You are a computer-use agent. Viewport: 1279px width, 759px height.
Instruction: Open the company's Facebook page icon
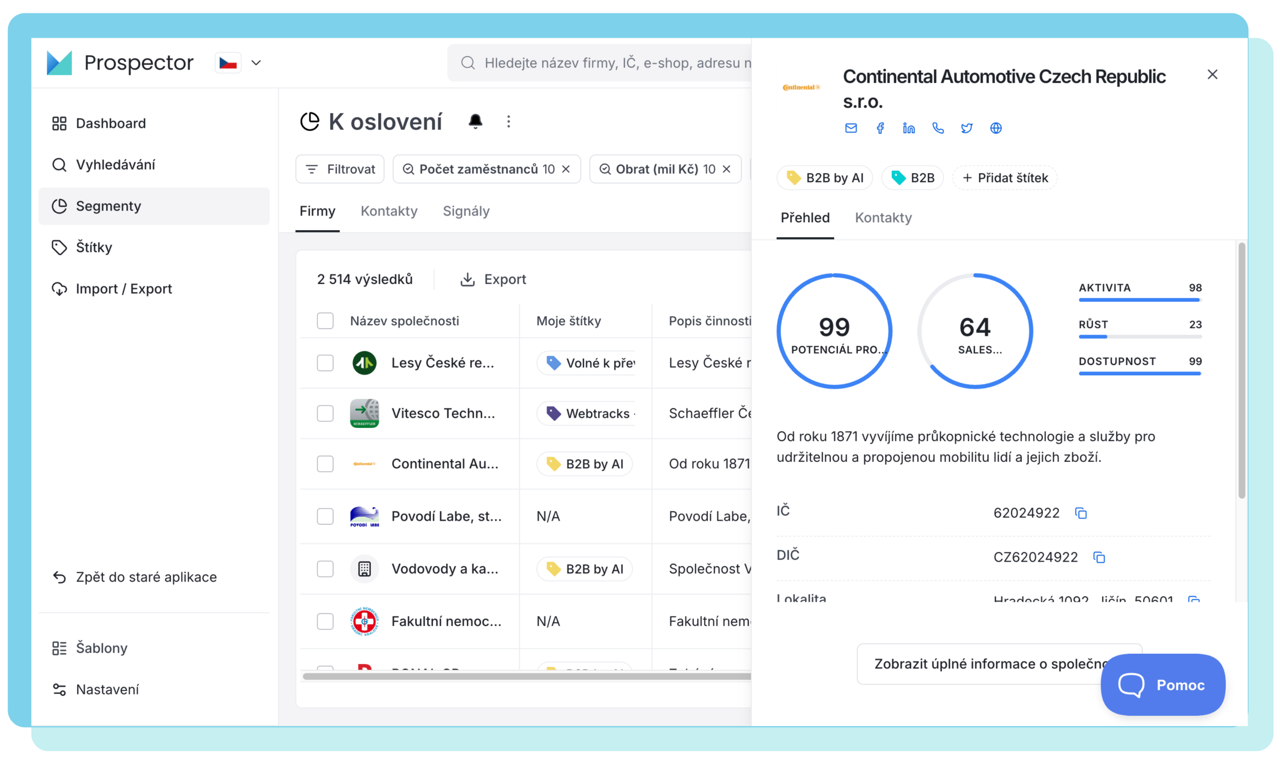[x=880, y=128]
